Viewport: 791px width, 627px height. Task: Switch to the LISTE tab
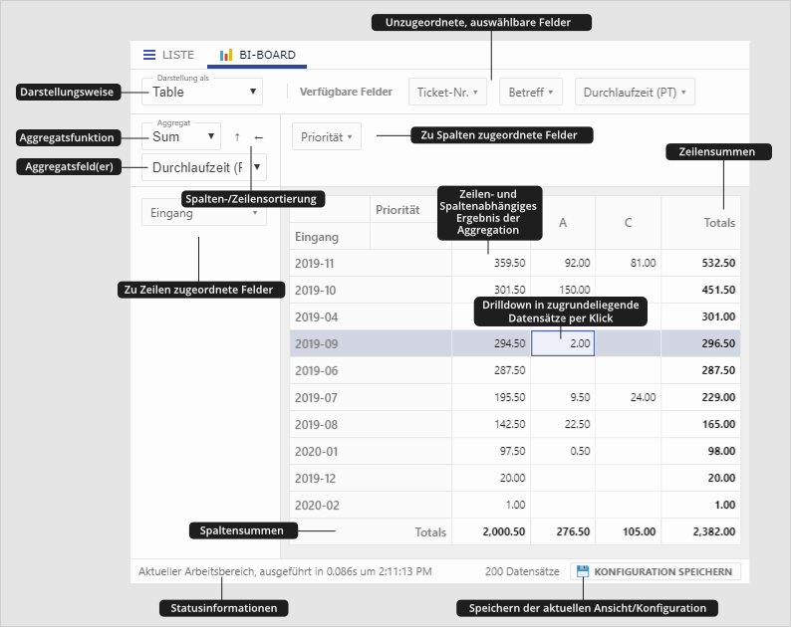coord(168,55)
